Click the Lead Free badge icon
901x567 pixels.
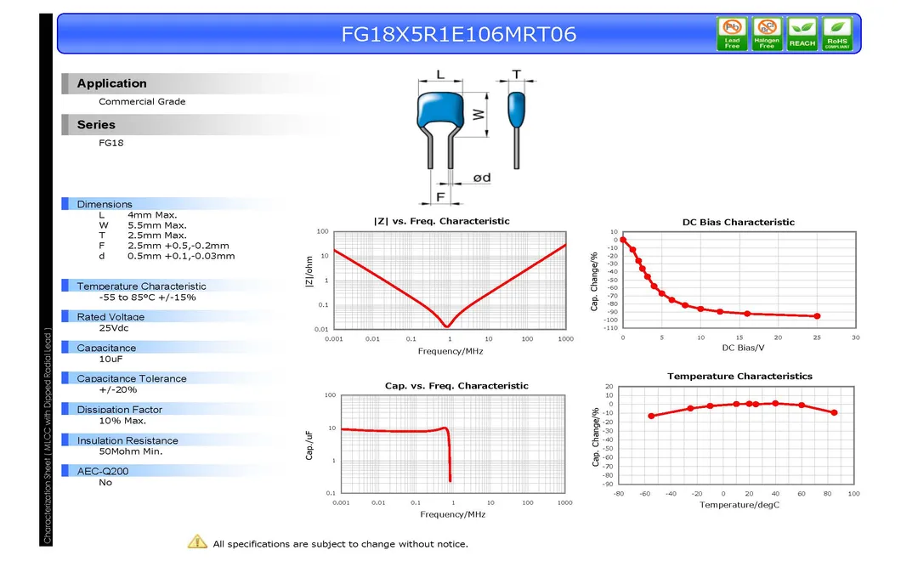[732, 33]
